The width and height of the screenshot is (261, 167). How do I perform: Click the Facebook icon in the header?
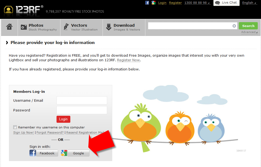click(x=147, y=3)
